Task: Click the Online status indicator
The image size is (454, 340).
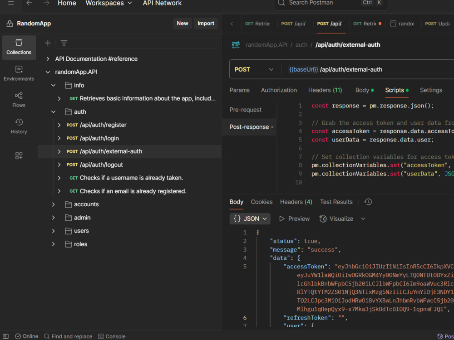Action: point(27,336)
